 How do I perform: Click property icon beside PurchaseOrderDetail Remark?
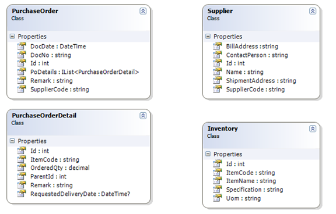coord(22,185)
